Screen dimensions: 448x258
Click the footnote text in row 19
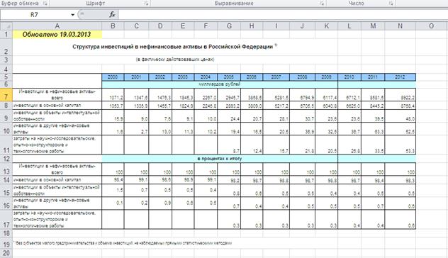[x=123, y=243]
